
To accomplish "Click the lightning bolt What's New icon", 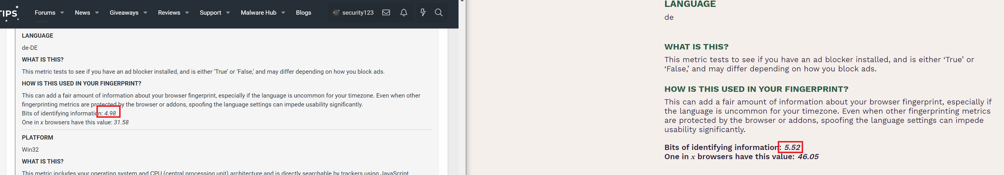I will point(423,12).
